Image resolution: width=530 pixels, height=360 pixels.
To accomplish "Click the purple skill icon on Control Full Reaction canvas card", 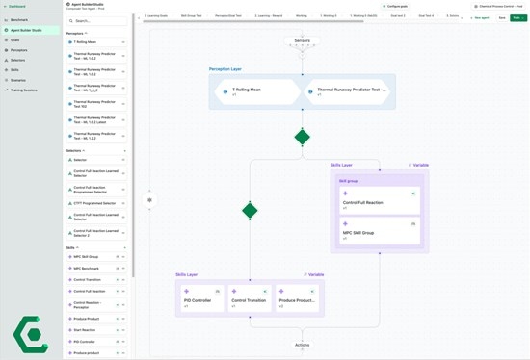I will point(345,193).
